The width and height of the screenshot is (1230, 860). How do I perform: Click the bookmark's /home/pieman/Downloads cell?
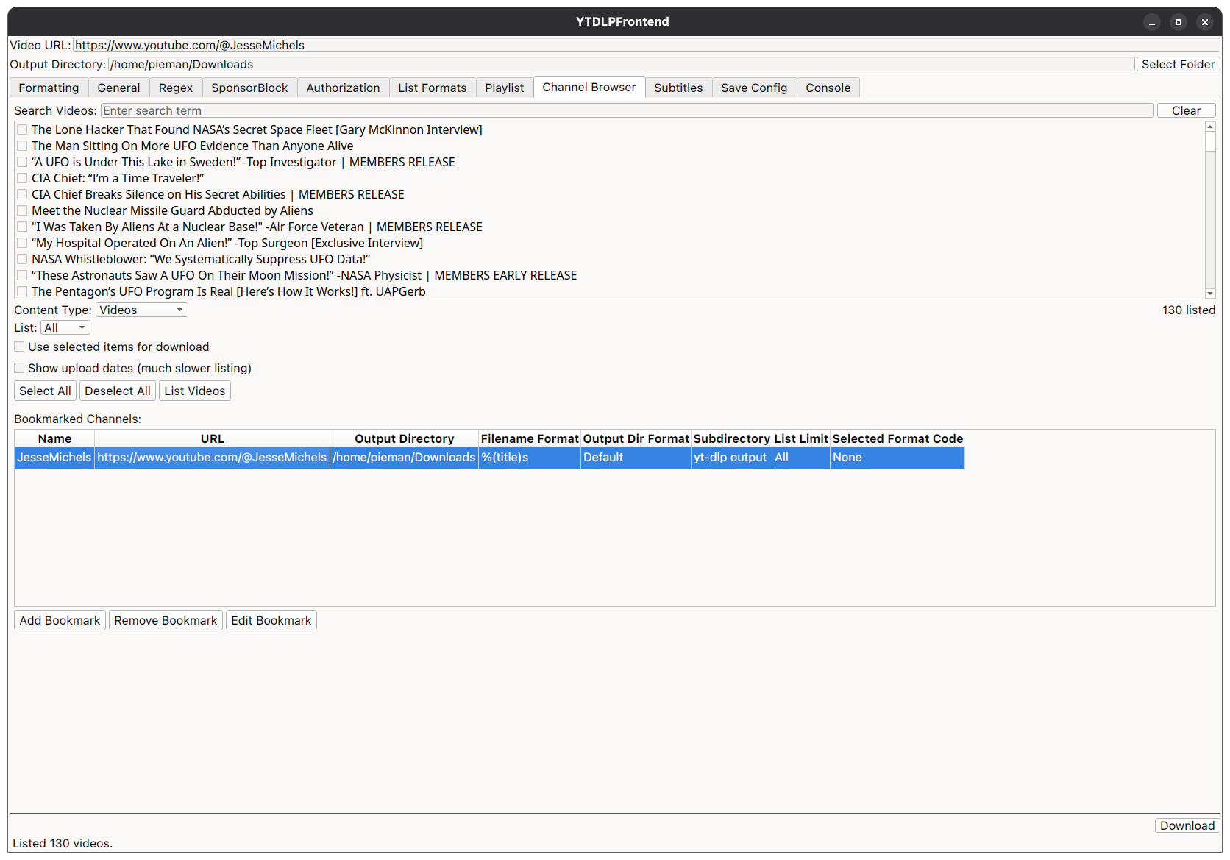click(x=404, y=458)
